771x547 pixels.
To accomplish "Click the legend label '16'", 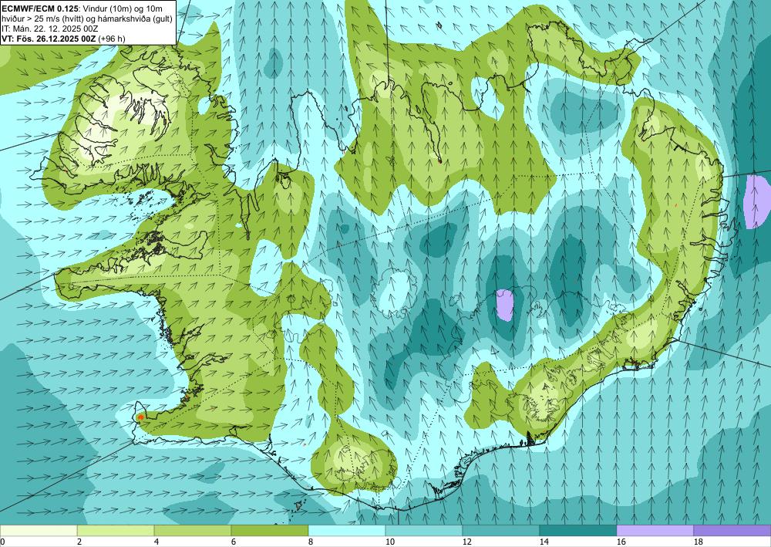I will 621,542.
